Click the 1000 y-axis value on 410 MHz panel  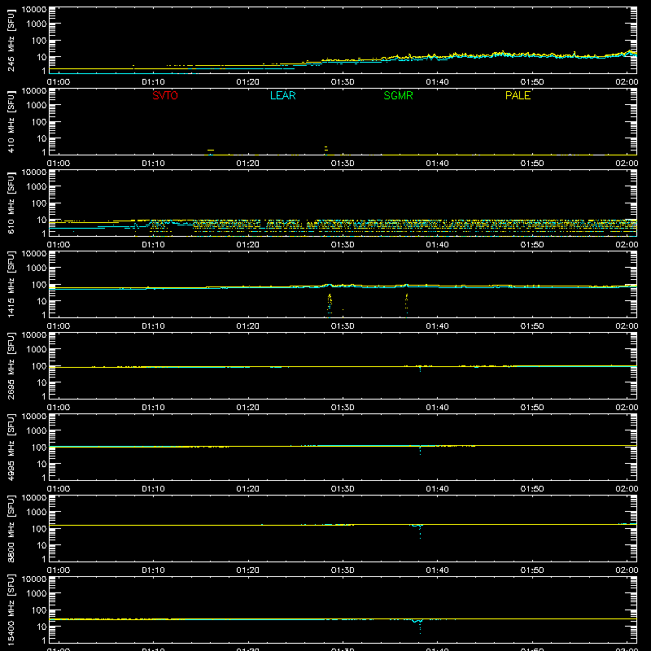37,105
